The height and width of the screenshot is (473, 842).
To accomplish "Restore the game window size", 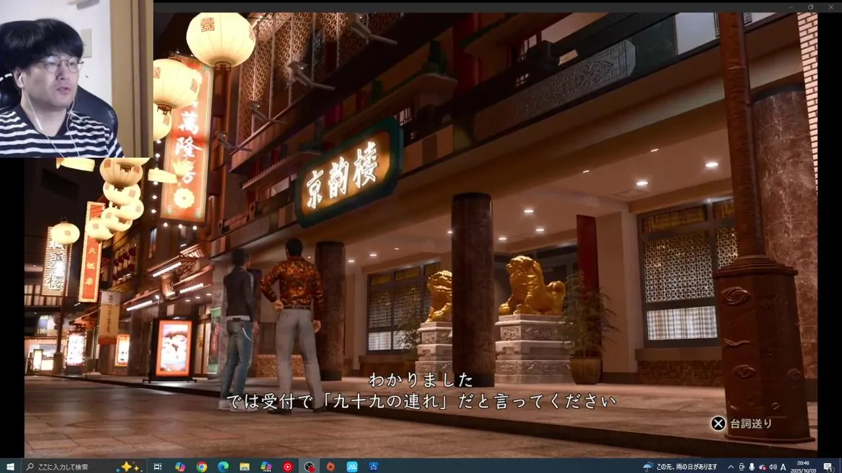I will point(810,7).
